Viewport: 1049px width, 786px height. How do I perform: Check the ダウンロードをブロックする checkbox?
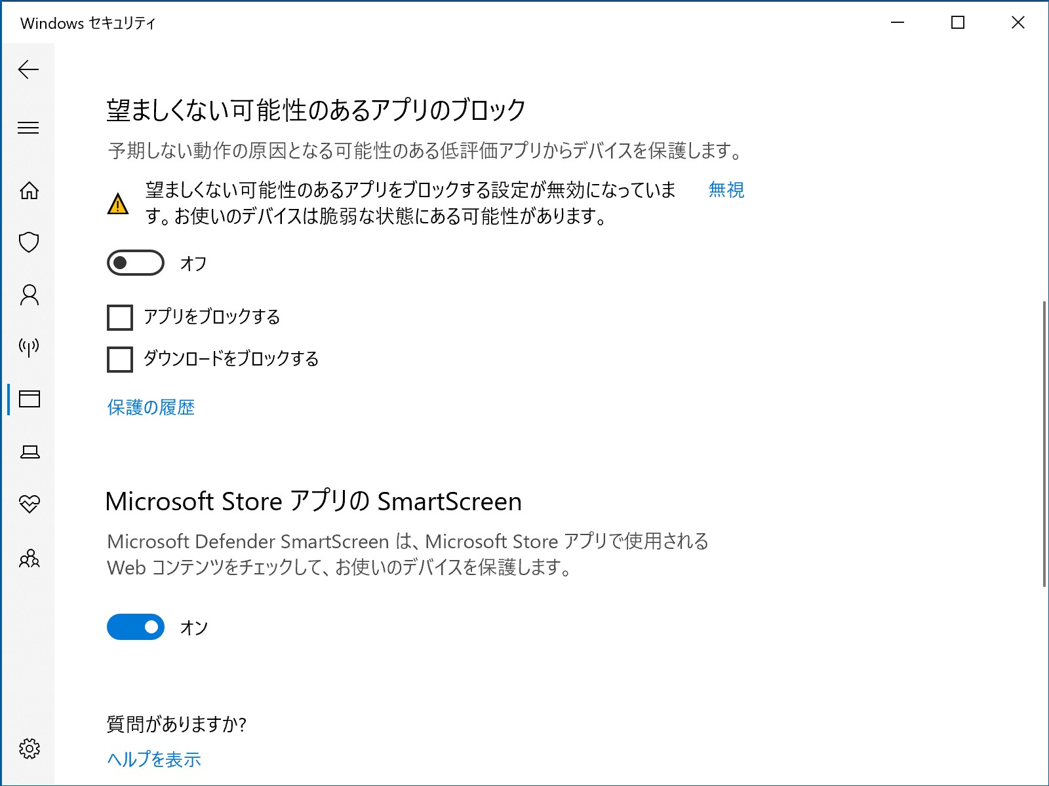(x=119, y=359)
